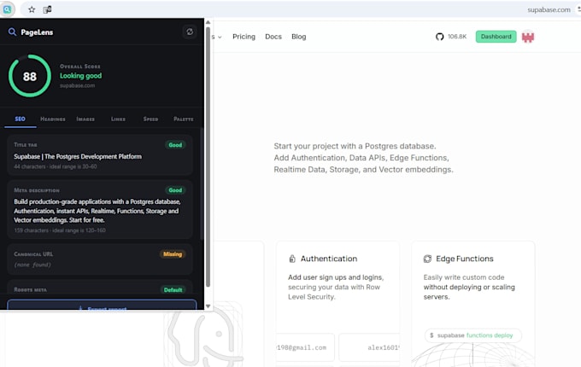Click the 'supabase functions deploy' command pill
This screenshot has height=367, width=581.
pyautogui.click(x=472, y=335)
